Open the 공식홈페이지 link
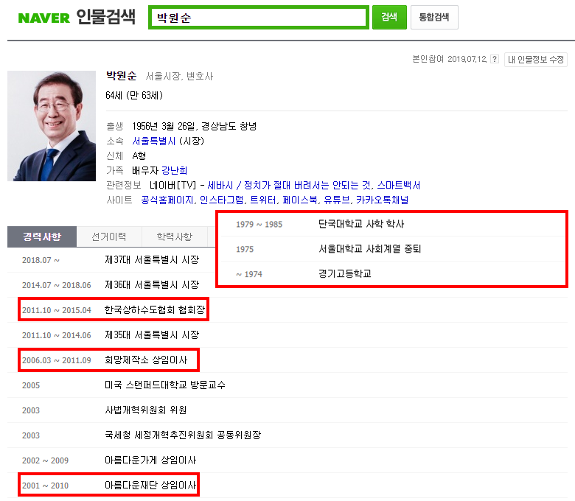This screenshot has height=501, width=575. pos(167,200)
